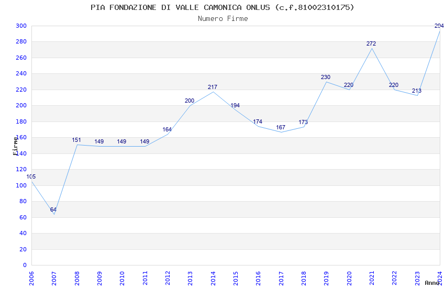Click the y-axis value 200

click(x=21, y=106)
